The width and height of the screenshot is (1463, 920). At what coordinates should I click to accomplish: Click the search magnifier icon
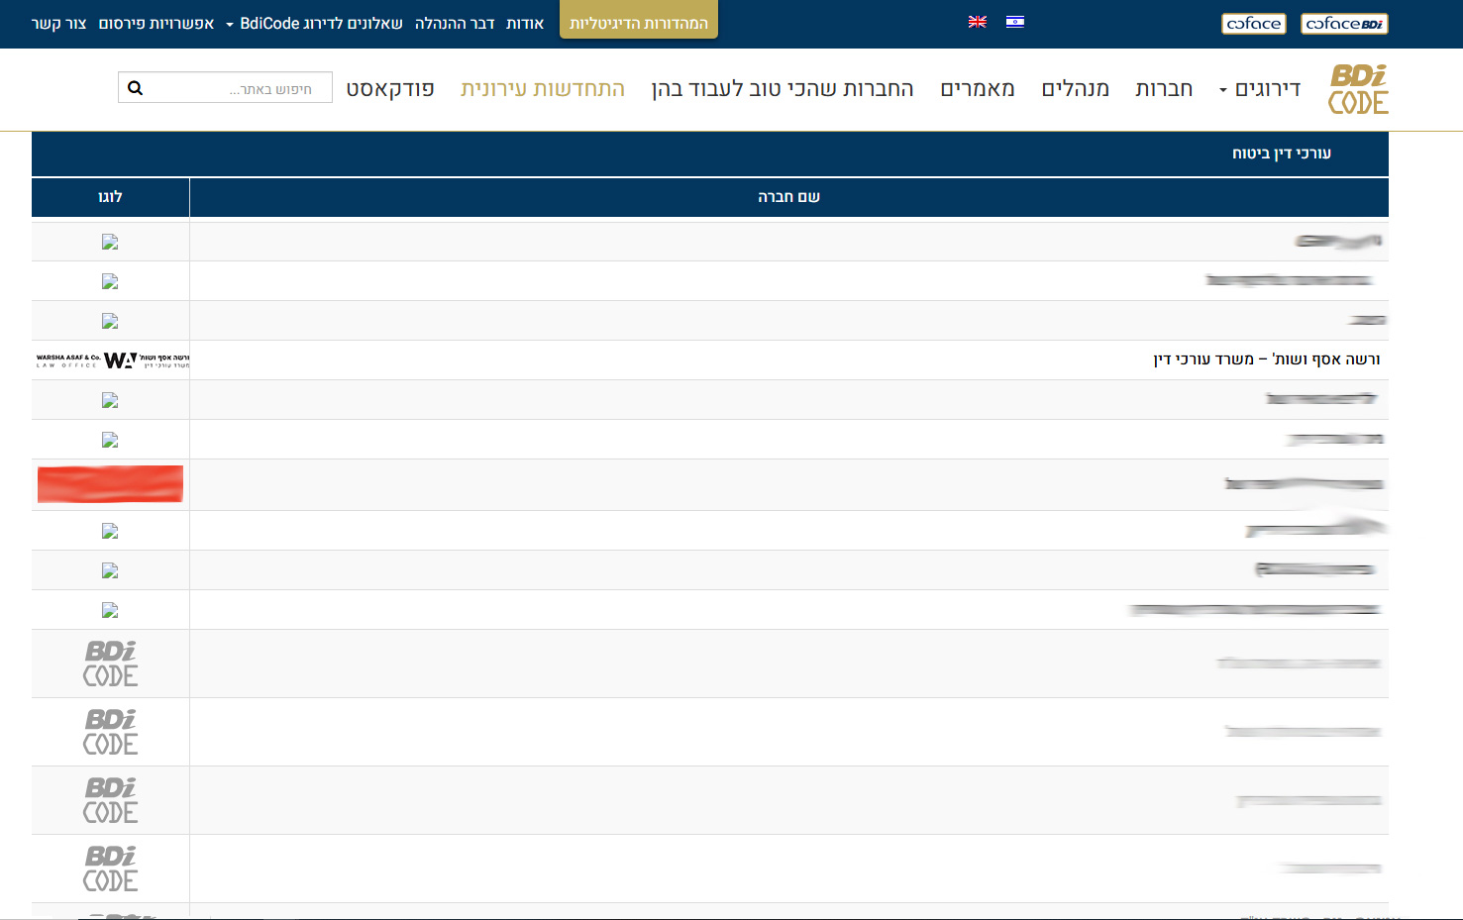(136, 88)
